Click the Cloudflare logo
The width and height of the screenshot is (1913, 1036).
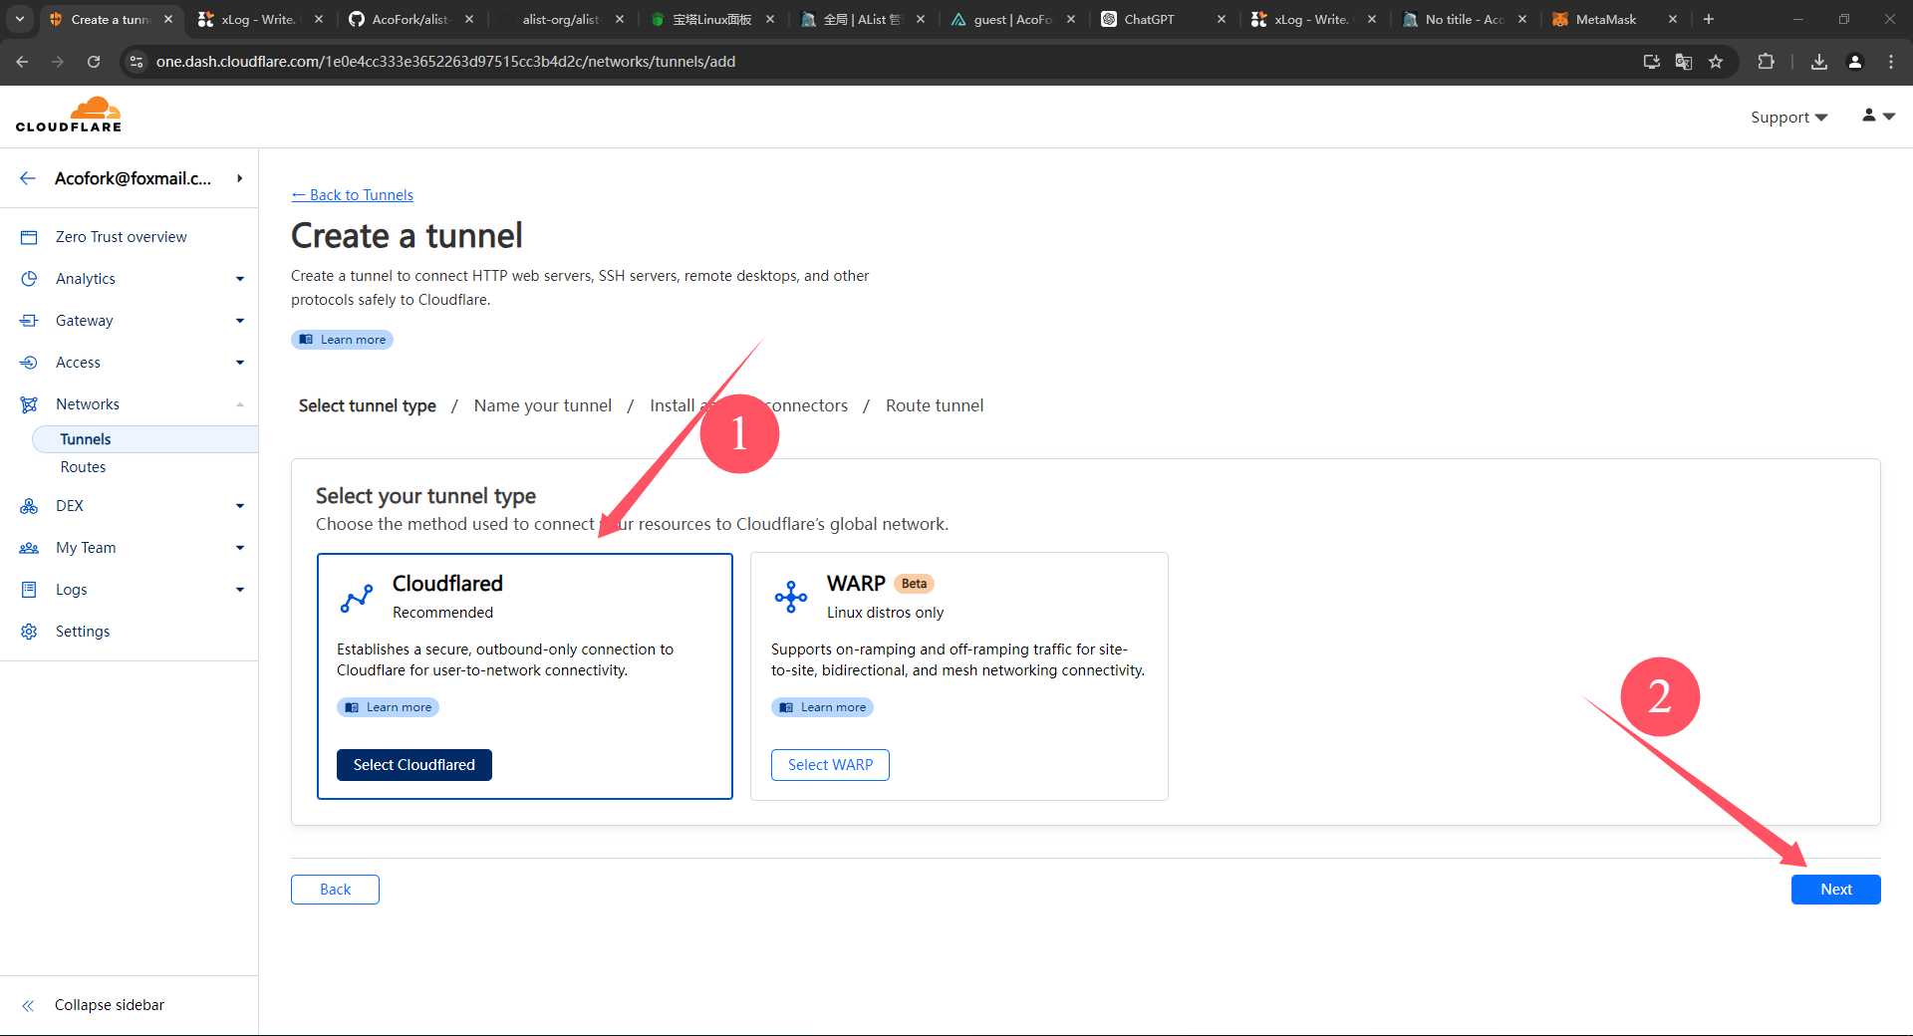[x=69, y=115]
